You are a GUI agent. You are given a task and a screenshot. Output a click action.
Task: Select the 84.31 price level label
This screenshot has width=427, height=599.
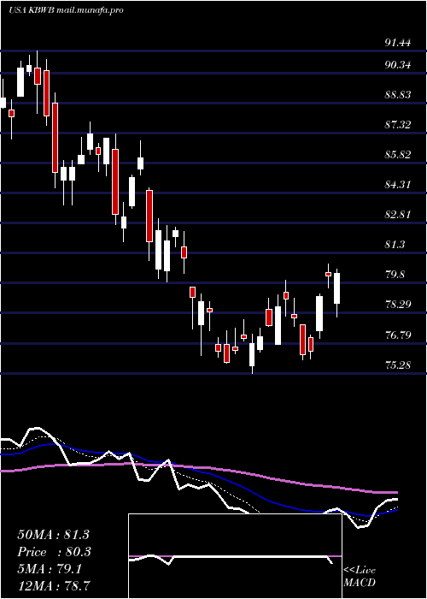[397, 185]
